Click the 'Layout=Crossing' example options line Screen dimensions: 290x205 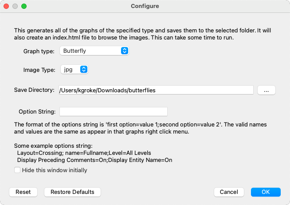click(84, 153)
